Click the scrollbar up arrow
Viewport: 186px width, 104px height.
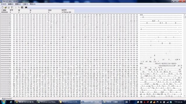coord(185,15)
